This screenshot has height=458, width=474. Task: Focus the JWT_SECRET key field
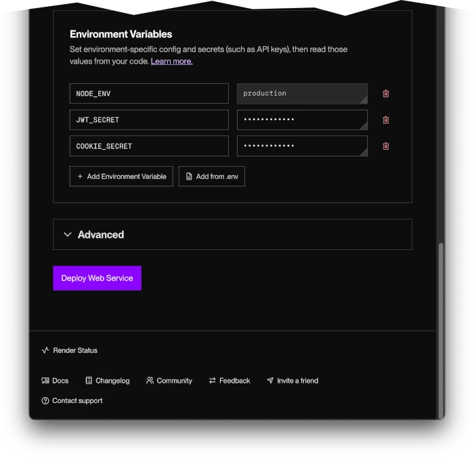[149, 120]
